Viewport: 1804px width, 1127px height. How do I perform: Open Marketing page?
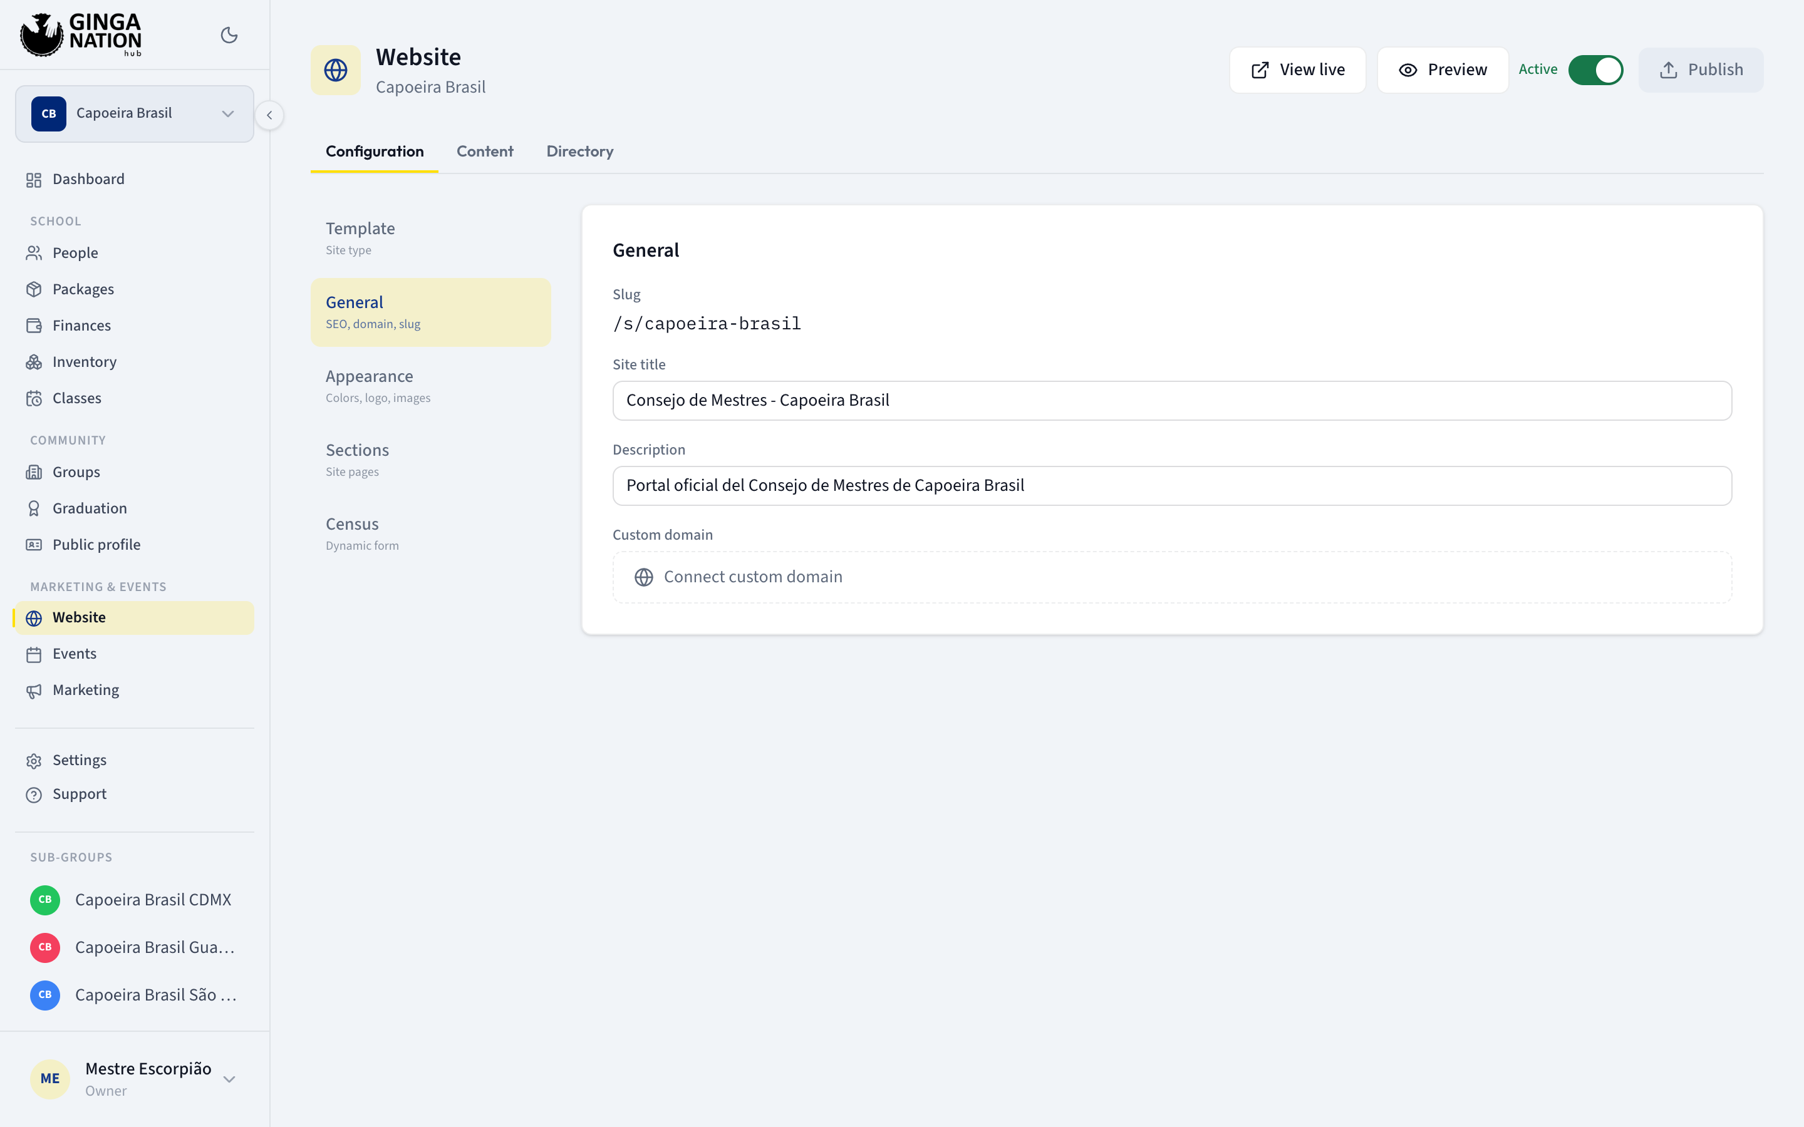(x=134, y=690)
